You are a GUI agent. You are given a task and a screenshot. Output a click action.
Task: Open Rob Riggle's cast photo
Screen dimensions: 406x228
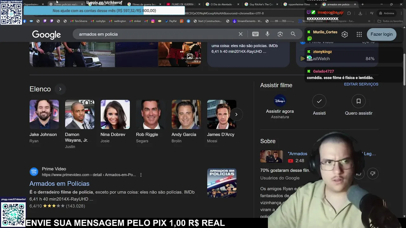pos(151,114)
